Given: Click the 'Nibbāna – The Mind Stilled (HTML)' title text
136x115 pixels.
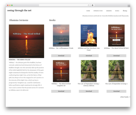Looking at the screenshot, I should pyautogui.click(x=116, y=48).
